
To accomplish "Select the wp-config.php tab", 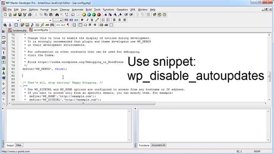I will pyautogui.click(x=39, y=30).
